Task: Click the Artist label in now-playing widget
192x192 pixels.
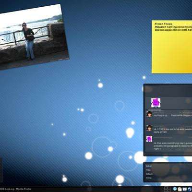Action: tap(149, 166)
